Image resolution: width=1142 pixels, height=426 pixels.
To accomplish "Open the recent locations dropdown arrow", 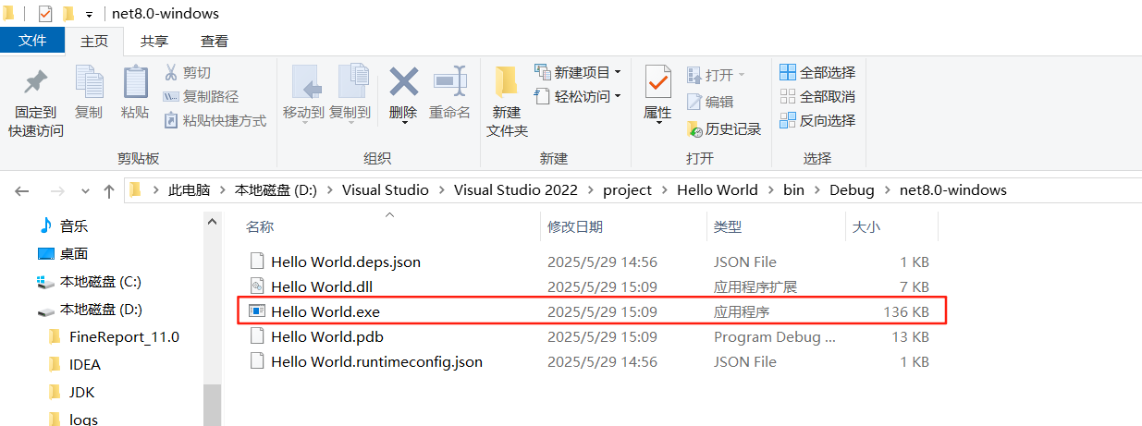I will [85, 191].
